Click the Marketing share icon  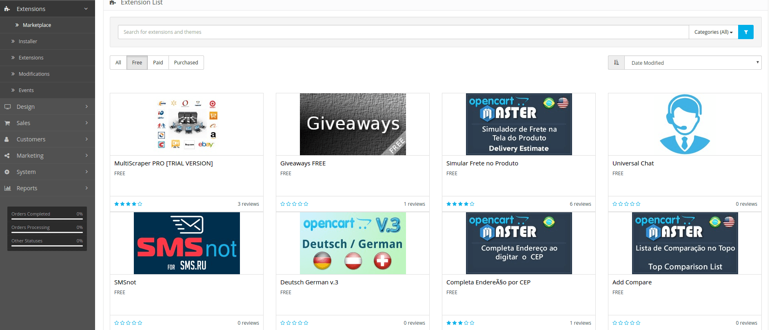(7, 156)
